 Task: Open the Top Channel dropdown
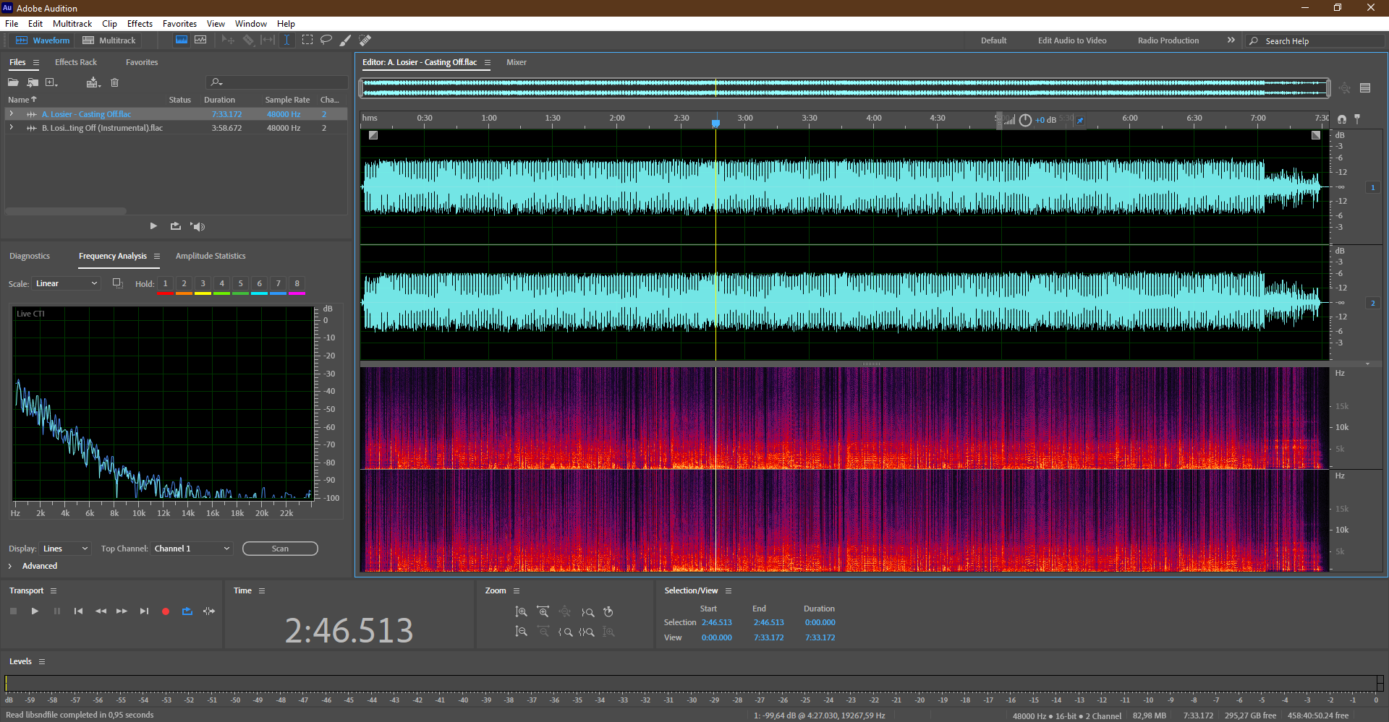pyautogui.click(x=192, y=549)
